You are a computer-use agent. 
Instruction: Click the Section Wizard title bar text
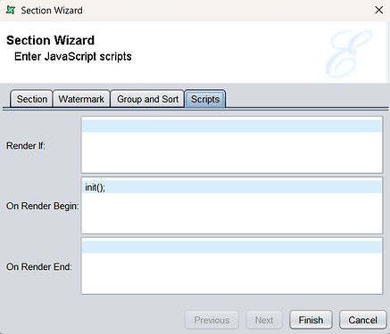[52, 11]
